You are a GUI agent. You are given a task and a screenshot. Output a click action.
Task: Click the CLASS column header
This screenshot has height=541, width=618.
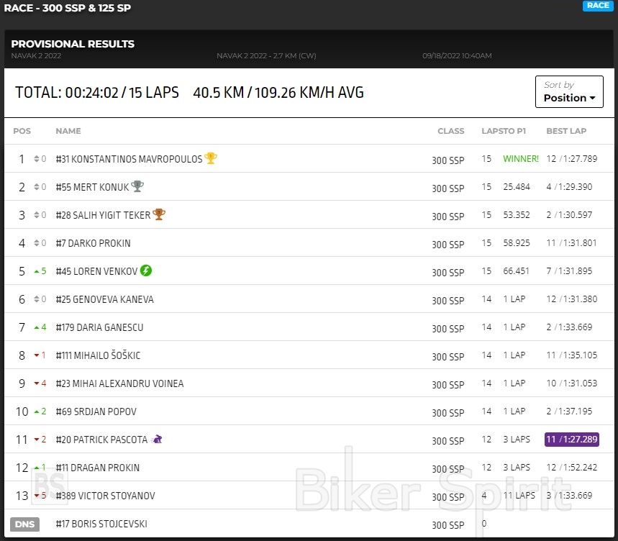[450, 131]
